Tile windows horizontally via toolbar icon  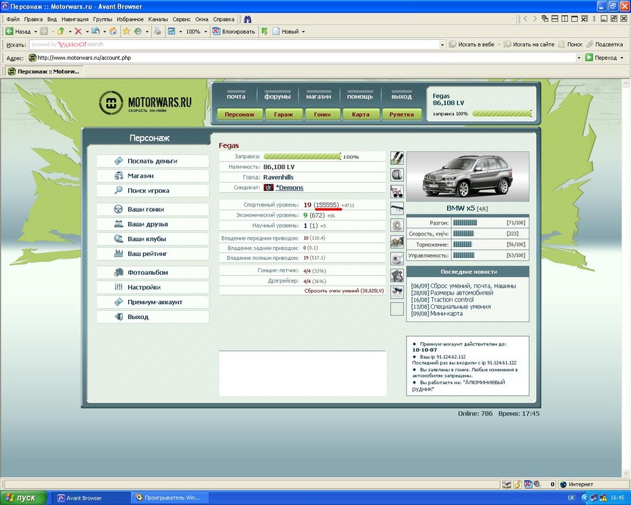point(554,18)
